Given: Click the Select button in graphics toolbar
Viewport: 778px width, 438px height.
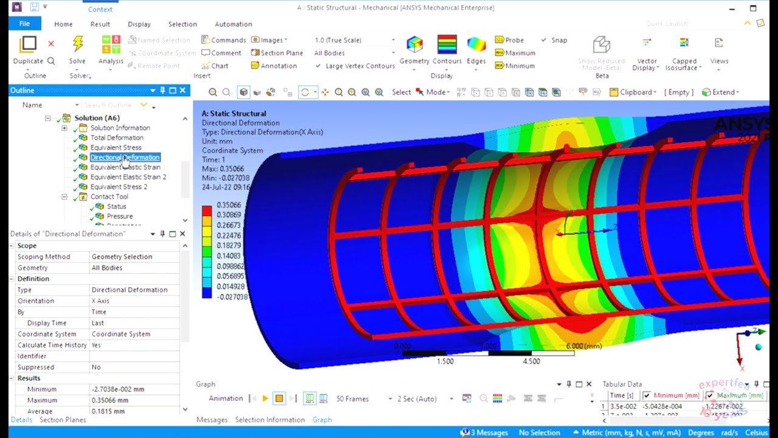Looking at the screenshot, I should pos(401,92).
